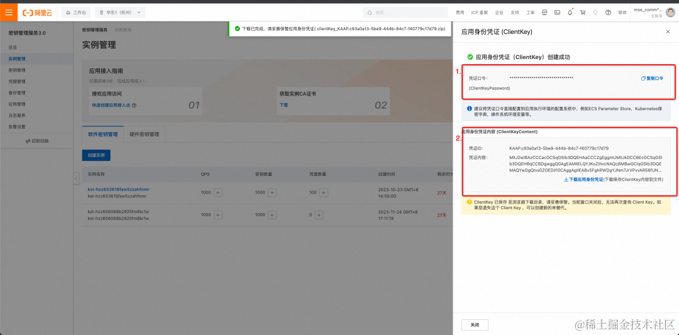This screenshot has width=679, height=335.
Task: Click creation time 2023-11-24 GMT+8
Action: (398, 215)
